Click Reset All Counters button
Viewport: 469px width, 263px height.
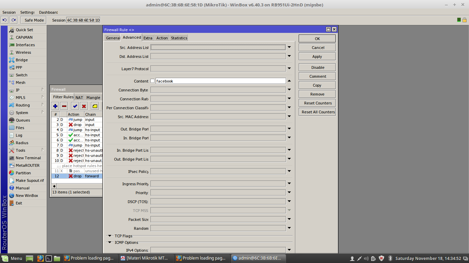point(317,112)
